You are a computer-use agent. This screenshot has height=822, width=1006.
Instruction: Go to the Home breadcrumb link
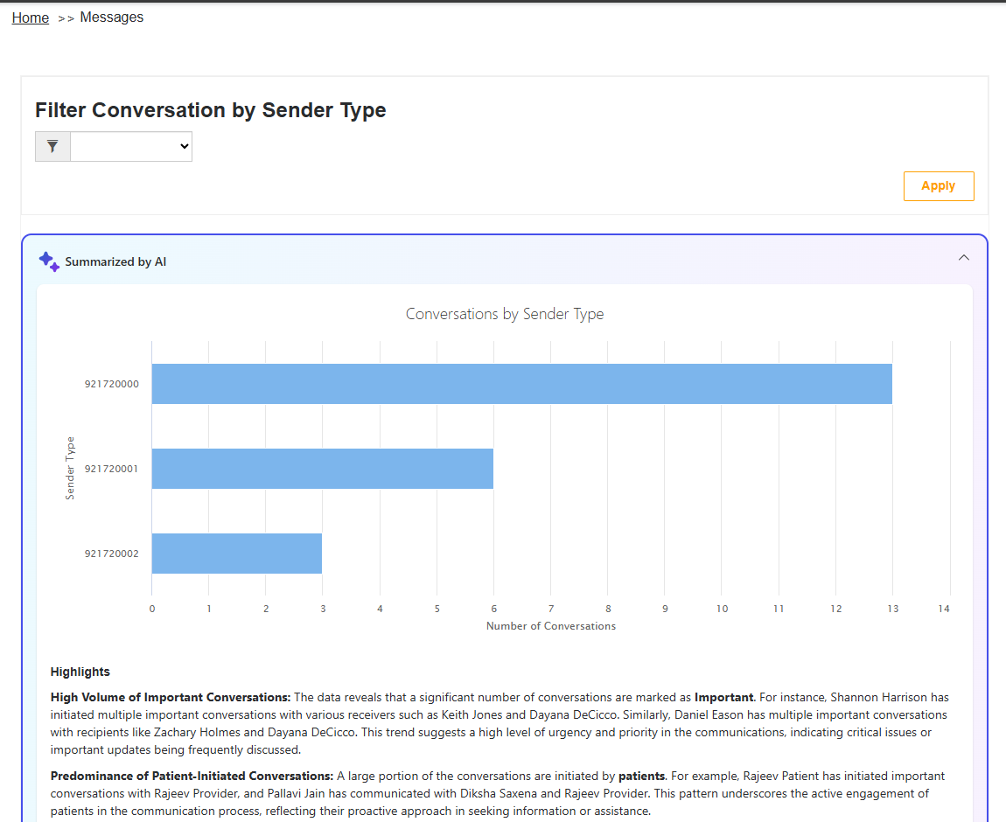pyautogui.click(x=31, y=17)
